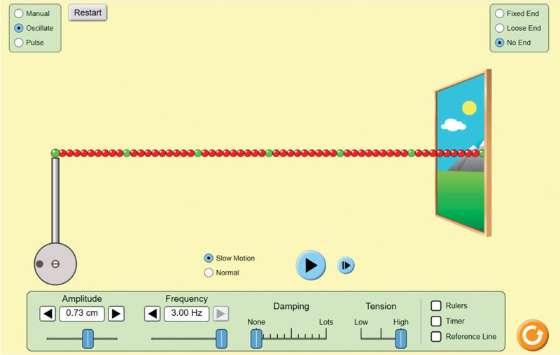This screenshot has width=560, height=355.
Task: Click the Tension slider handle
Action: 400,338
